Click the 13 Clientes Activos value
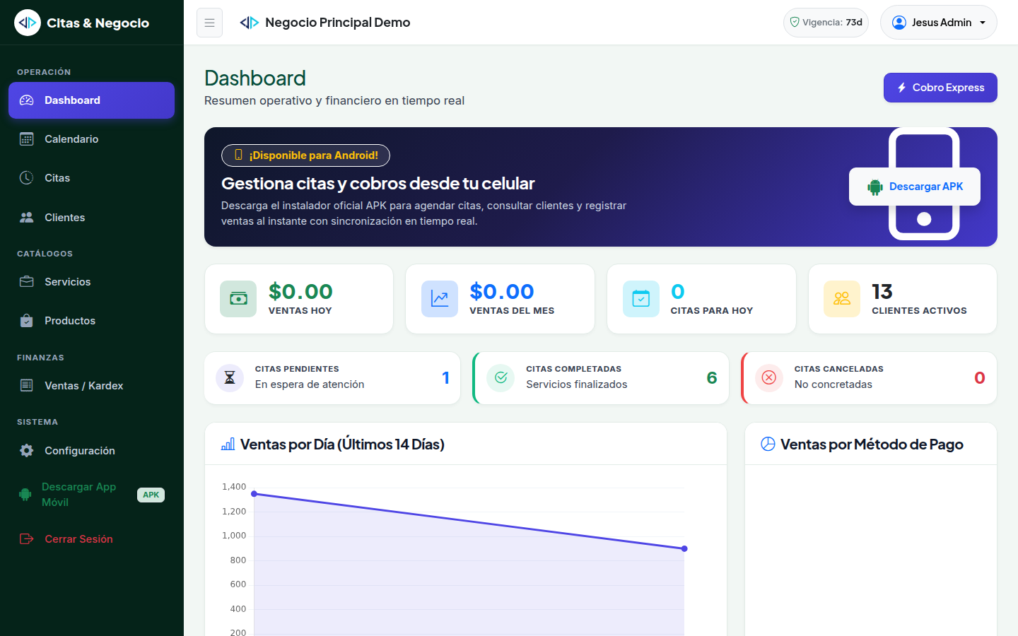Screen dimensions: 1018x636 pyautogui.click(x=882, y=291)
